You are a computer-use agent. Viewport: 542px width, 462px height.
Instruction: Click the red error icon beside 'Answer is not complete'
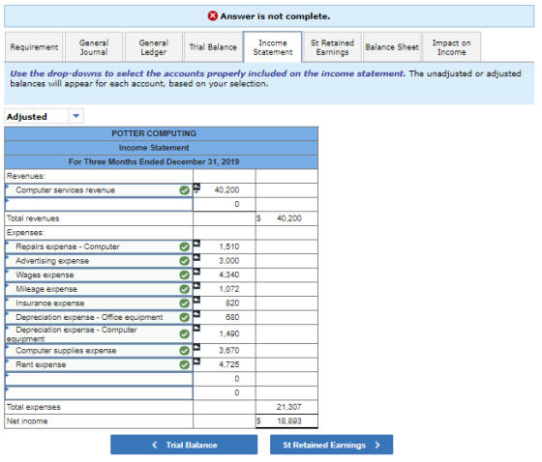(213, 15)
